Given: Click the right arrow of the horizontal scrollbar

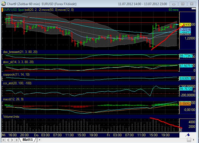Looking at the screenshot, I should [x=194, y=140].
